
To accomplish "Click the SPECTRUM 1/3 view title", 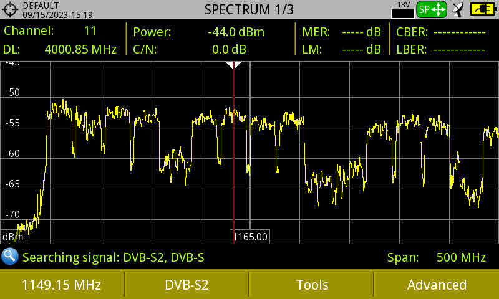I will 249,9.
